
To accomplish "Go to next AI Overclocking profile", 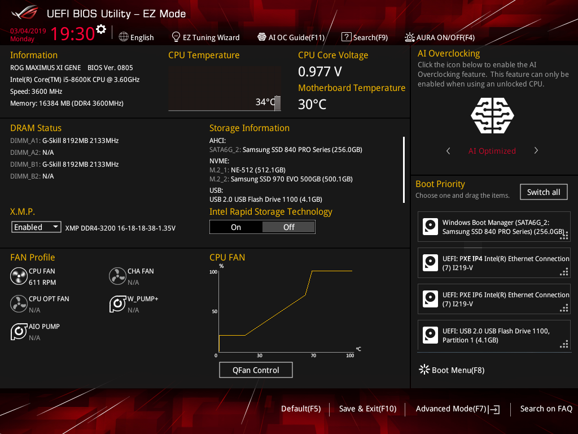I will tap(536, 150).
